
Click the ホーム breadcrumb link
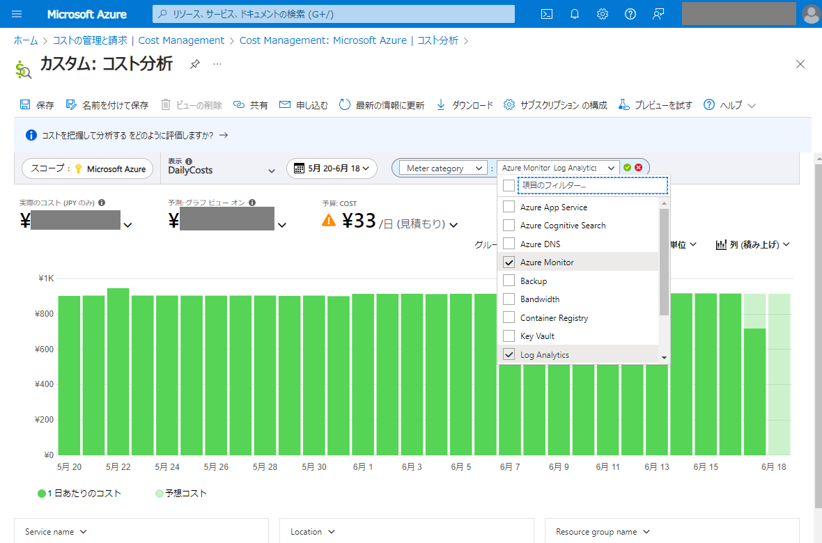26,40
